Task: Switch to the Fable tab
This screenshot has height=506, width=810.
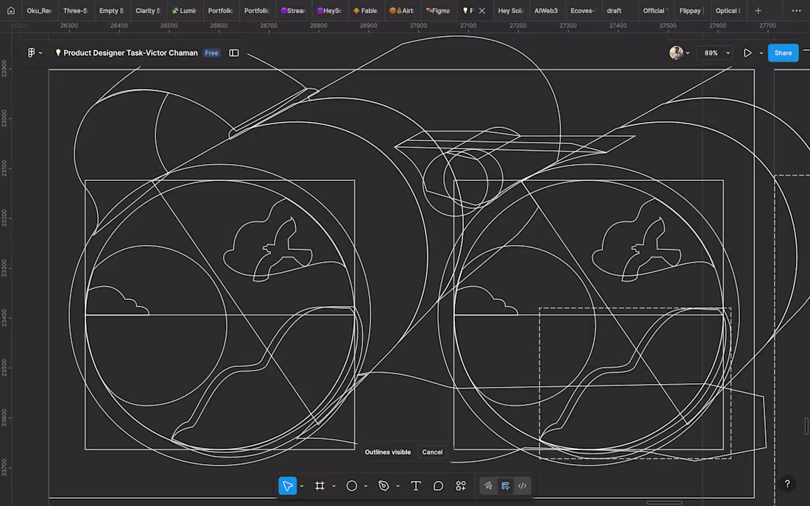Action: pos(365,11)
